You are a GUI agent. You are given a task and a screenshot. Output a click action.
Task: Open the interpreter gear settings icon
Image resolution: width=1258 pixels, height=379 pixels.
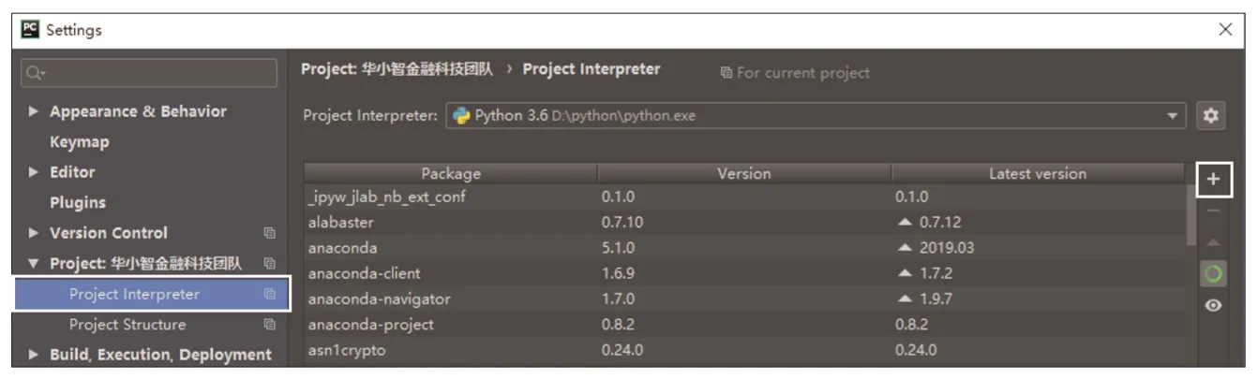pos(1211,116)
